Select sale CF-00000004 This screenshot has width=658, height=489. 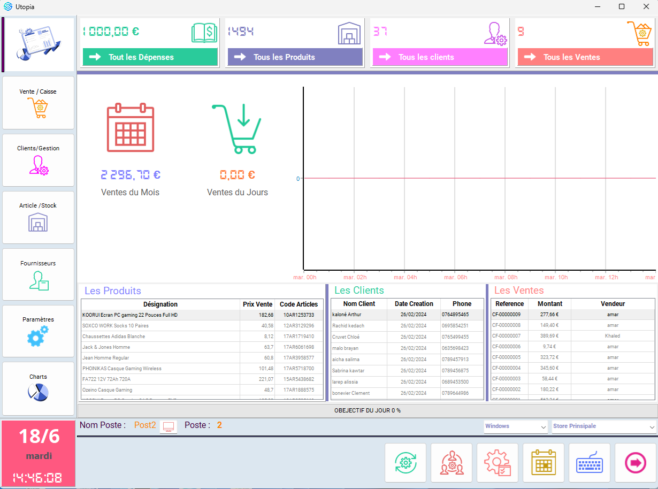(572, 368)
